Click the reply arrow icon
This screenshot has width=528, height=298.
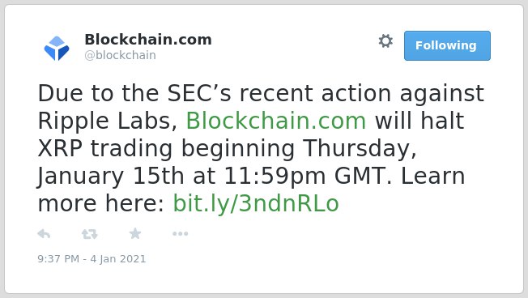[x=44, y=234]
